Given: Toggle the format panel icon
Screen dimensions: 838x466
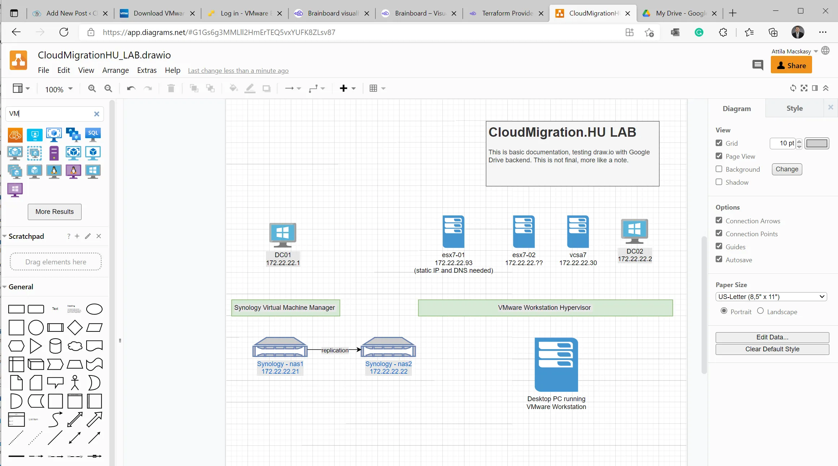Looking at the screenshot, I should 815,88.
